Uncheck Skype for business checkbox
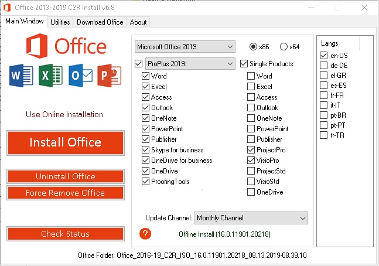379x266 pixels. tap(145, 150)
